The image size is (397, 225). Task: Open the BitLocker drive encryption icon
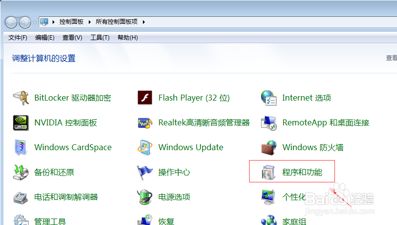click(21, 98)
